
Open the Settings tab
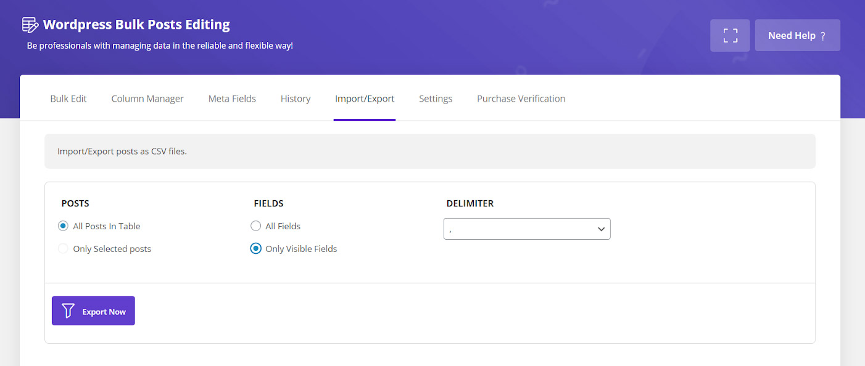[436, 99]
